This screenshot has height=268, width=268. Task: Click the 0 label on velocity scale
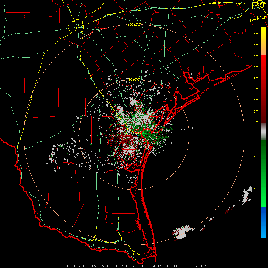point(257,134)
